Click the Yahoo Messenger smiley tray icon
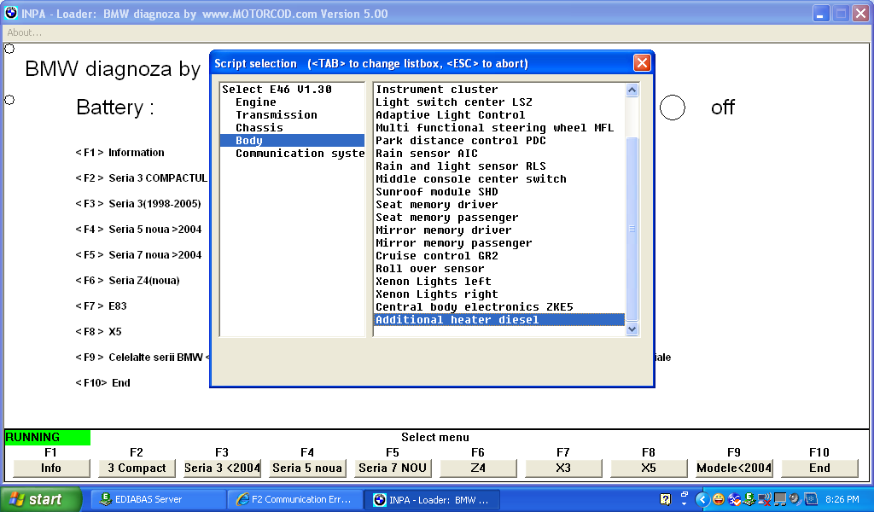874x512 pixels. (719, 499)
